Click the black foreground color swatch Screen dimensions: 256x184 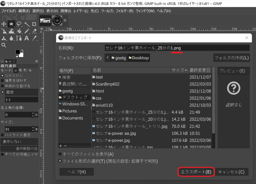coord(17,52)
